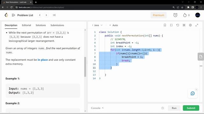204x114 pixels.
Task: Run the code with Run button
Action: click(x=174, y=108)
